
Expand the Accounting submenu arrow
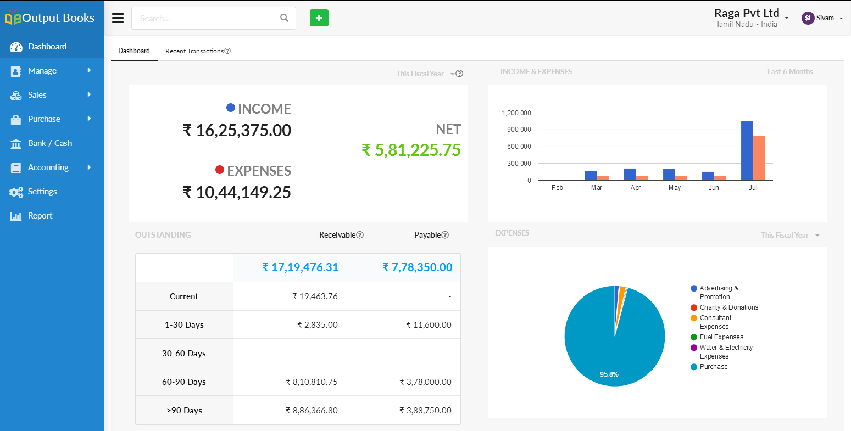coord(89,167)
